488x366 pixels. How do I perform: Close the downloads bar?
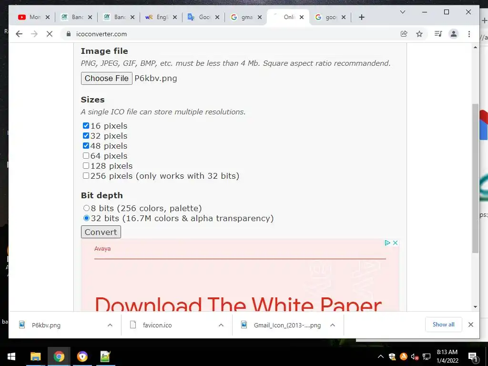[x=471, y=325]
